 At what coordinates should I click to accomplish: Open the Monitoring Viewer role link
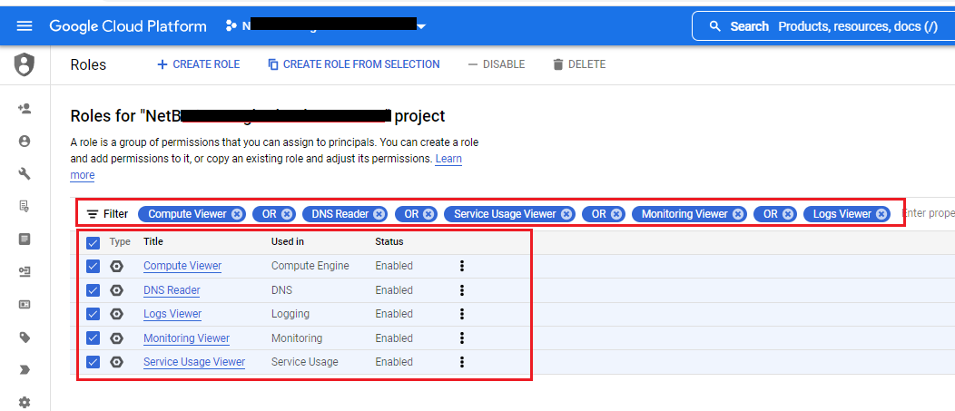[186, 338]
